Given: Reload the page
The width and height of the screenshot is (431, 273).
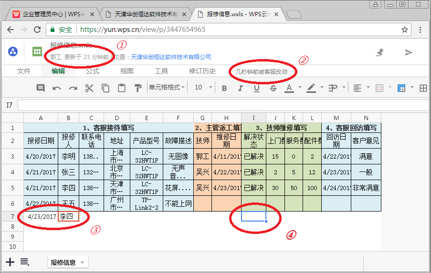Looking at the screenshot, I should coord(37,30).
